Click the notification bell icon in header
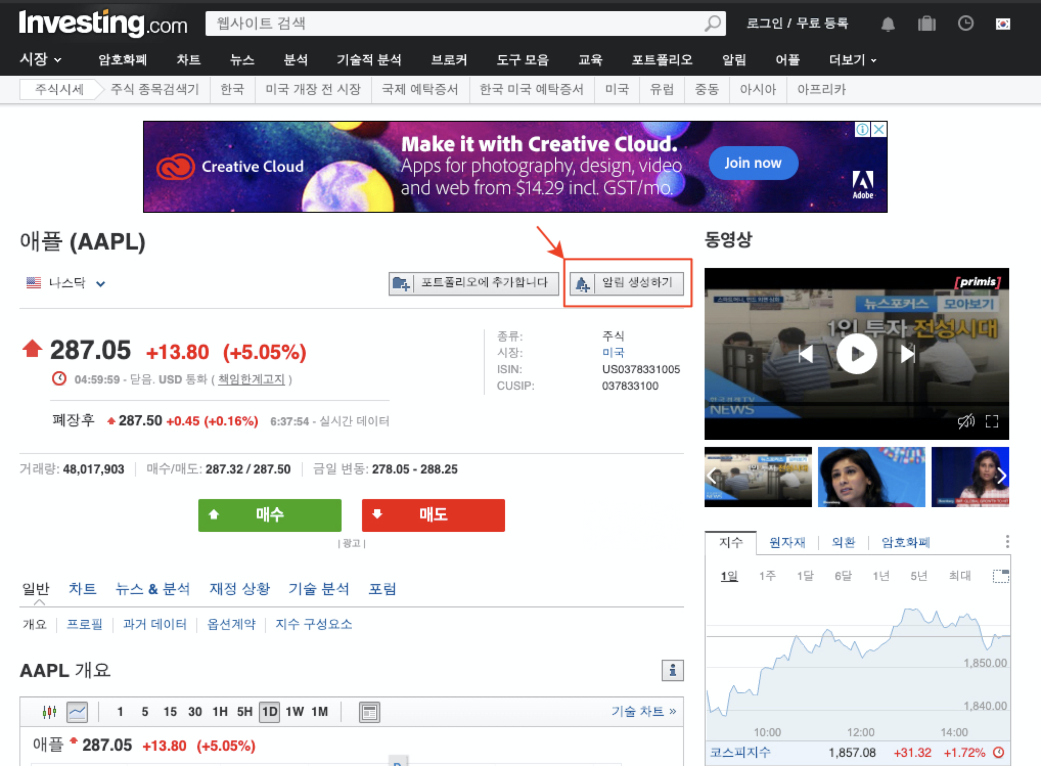This screenshot has width=1041, height=766. click(x=888, y=24)
